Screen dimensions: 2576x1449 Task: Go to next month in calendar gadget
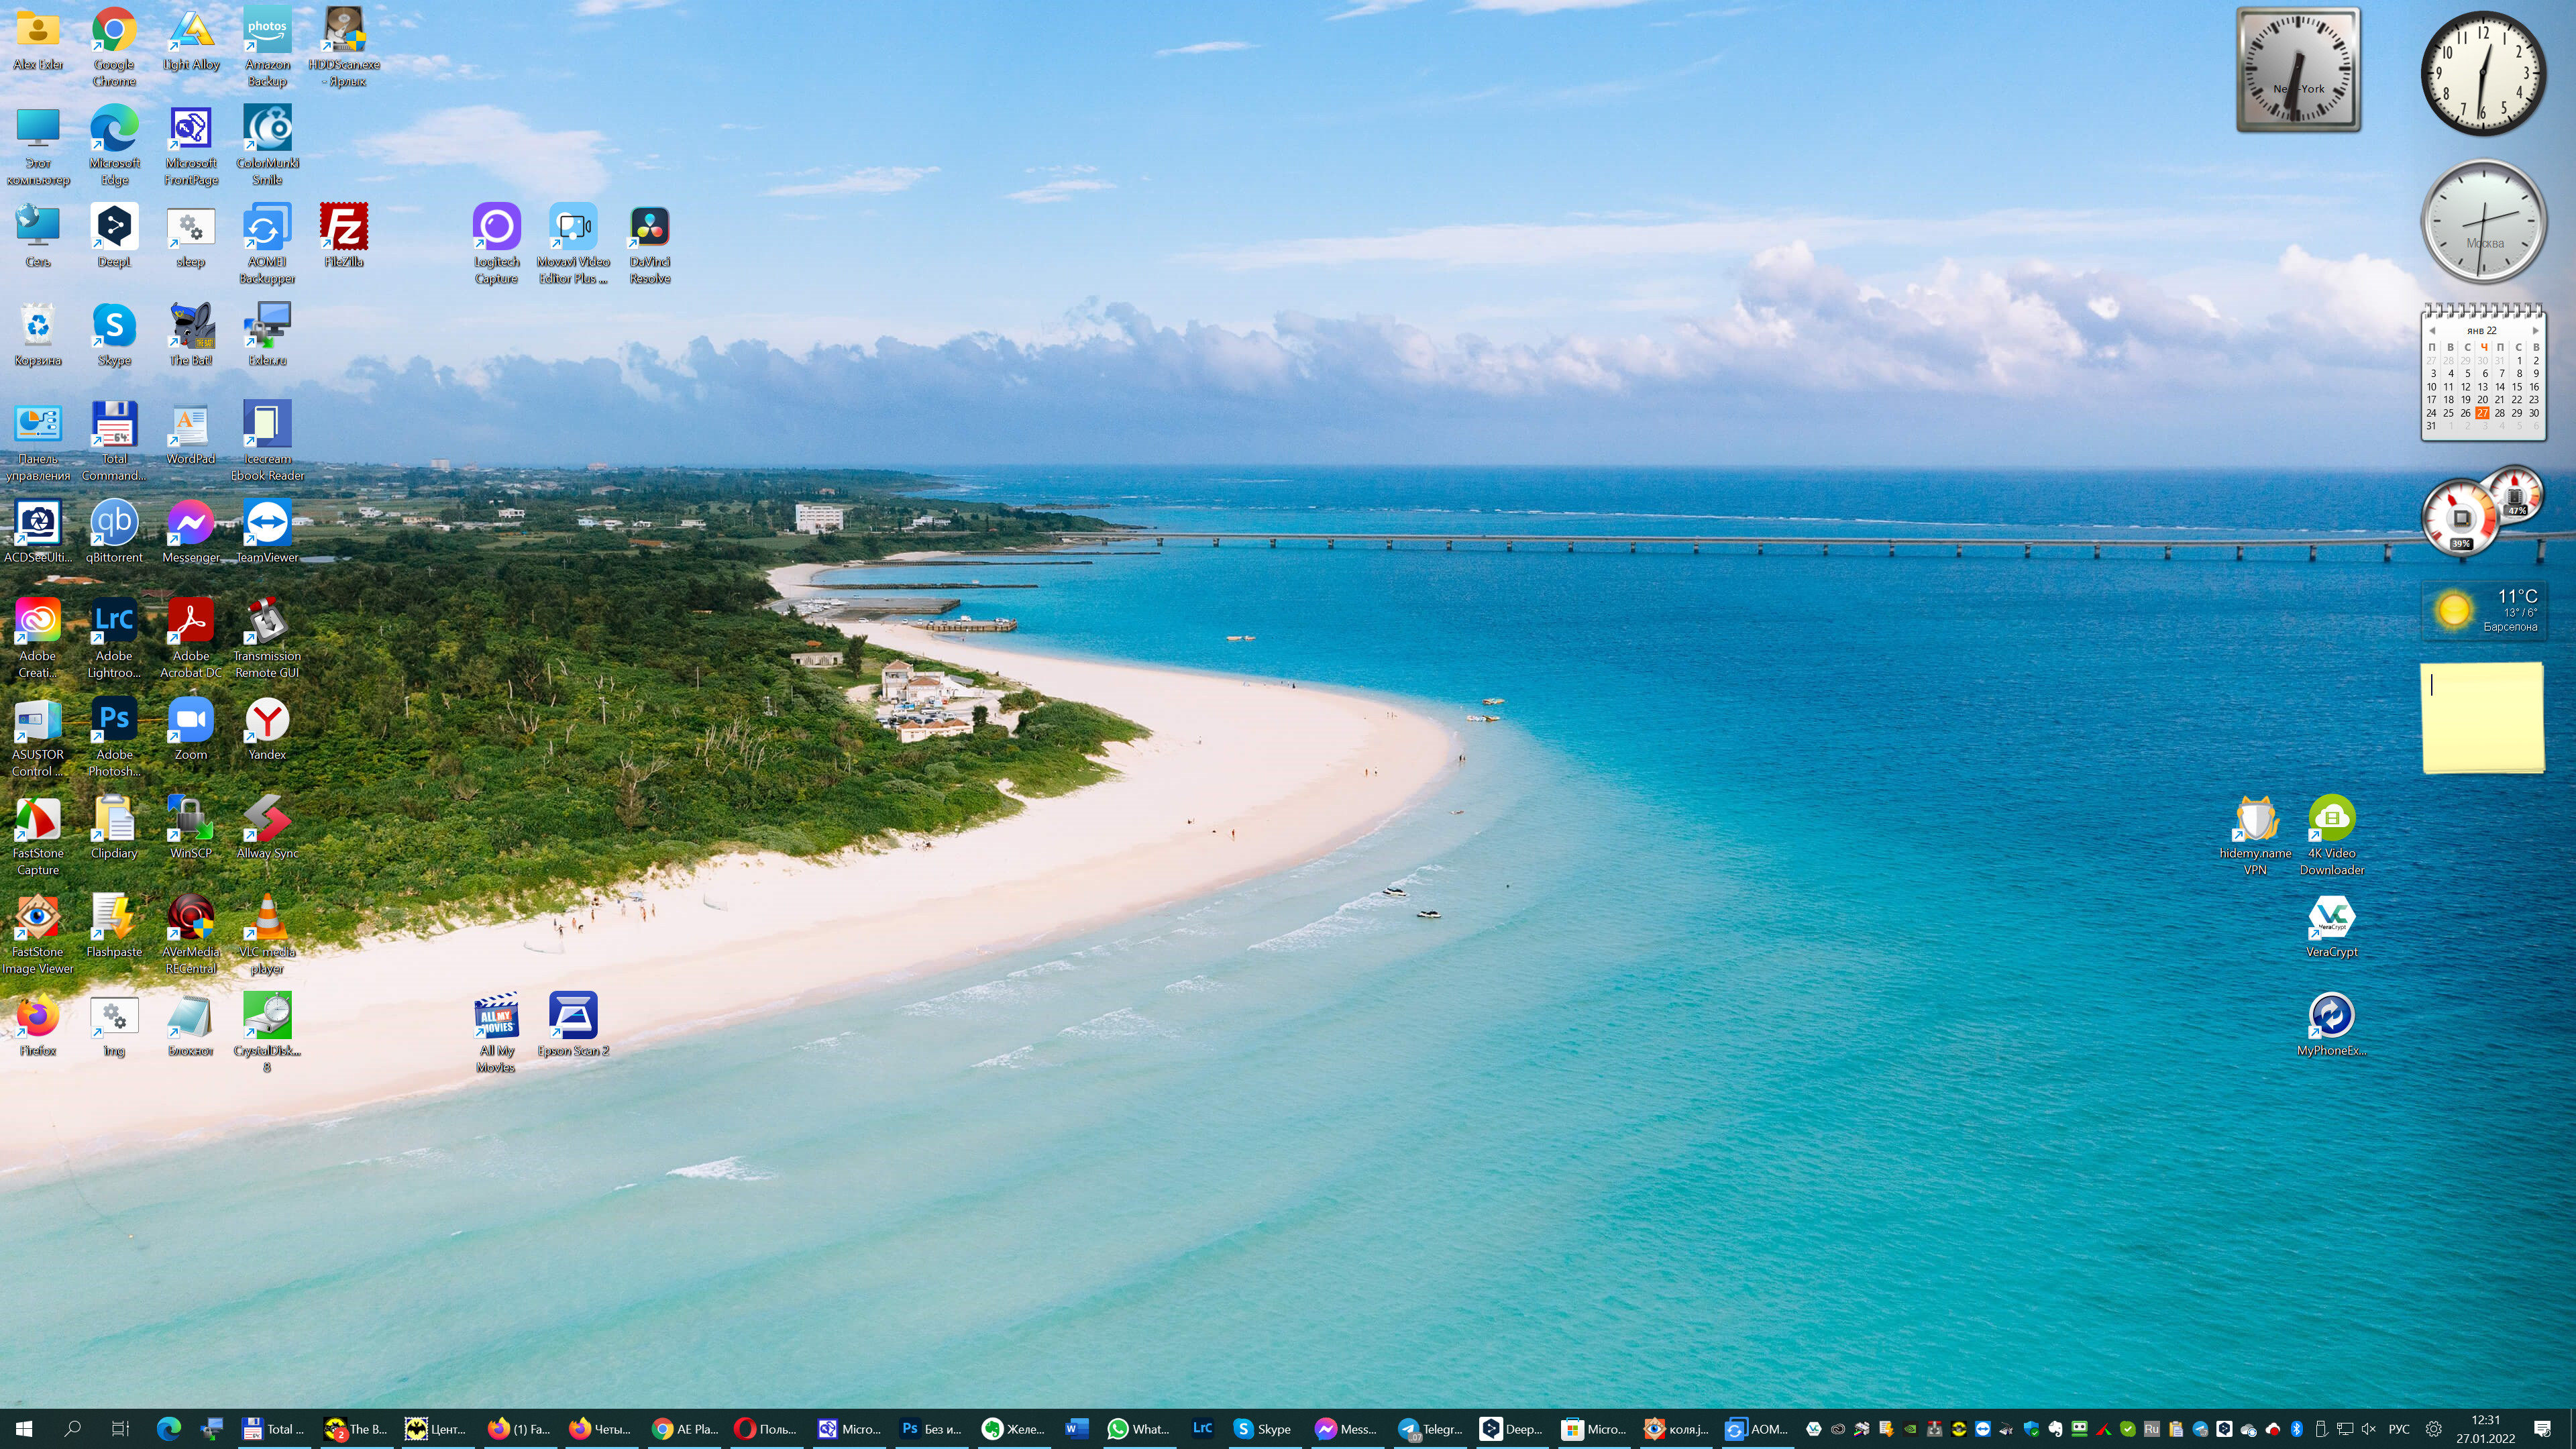(2535, 331)
